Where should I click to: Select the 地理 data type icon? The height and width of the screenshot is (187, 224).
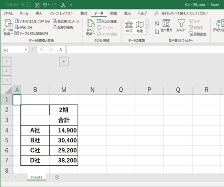pyautogui.click(x=140, y=27)
